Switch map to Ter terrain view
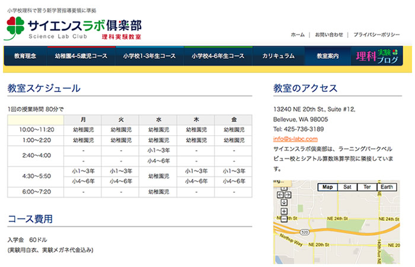Viewport: 415px width, 267px height. 367,187
